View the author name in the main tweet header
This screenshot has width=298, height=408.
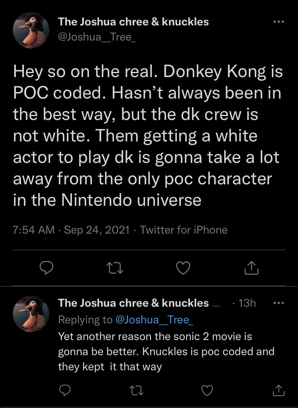tap(133, 22)
